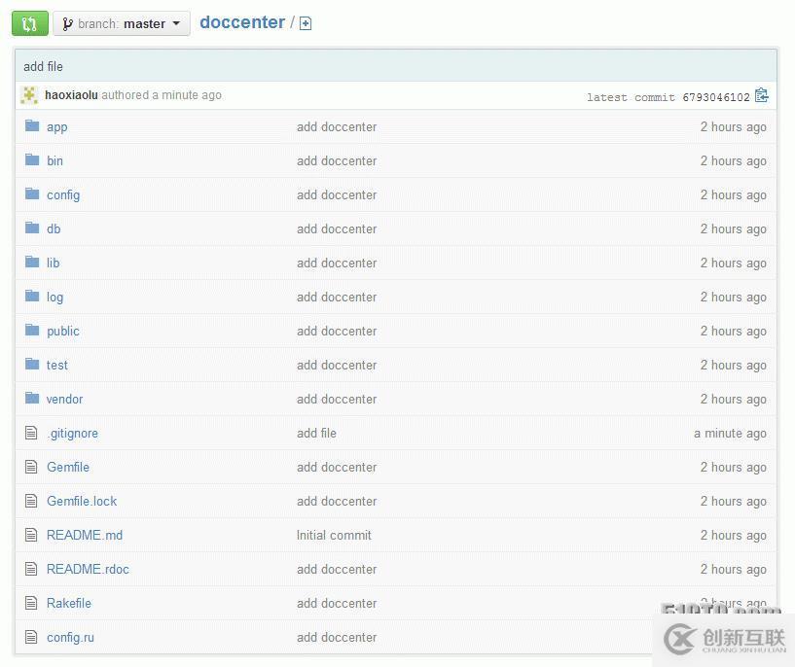Click the file icon beside README.rdoc
This screenshot has width=795, height=667.
[x=31, y=568]
